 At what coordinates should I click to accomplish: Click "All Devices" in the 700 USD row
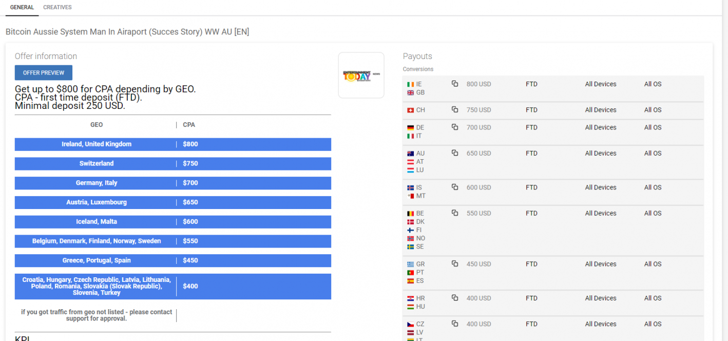[601, 127]
